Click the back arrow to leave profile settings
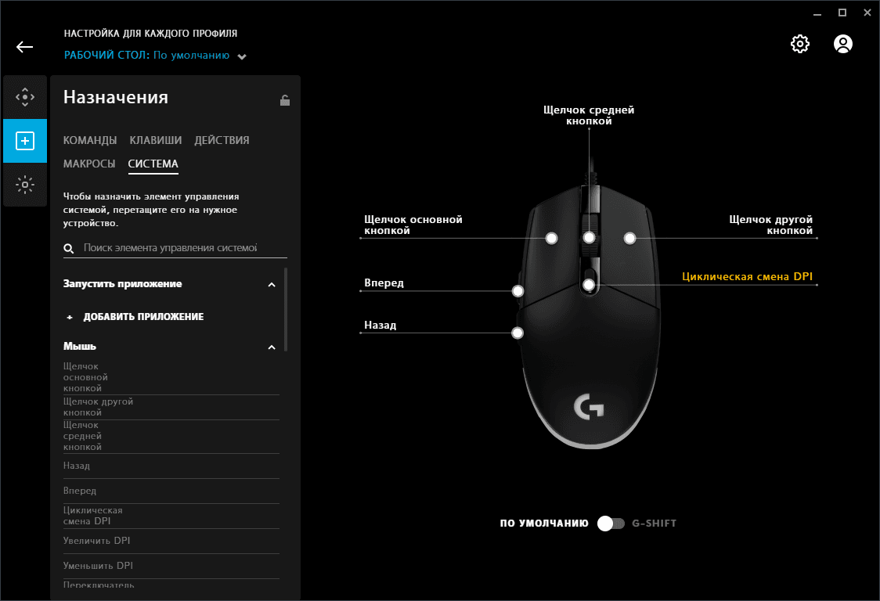 25,47
